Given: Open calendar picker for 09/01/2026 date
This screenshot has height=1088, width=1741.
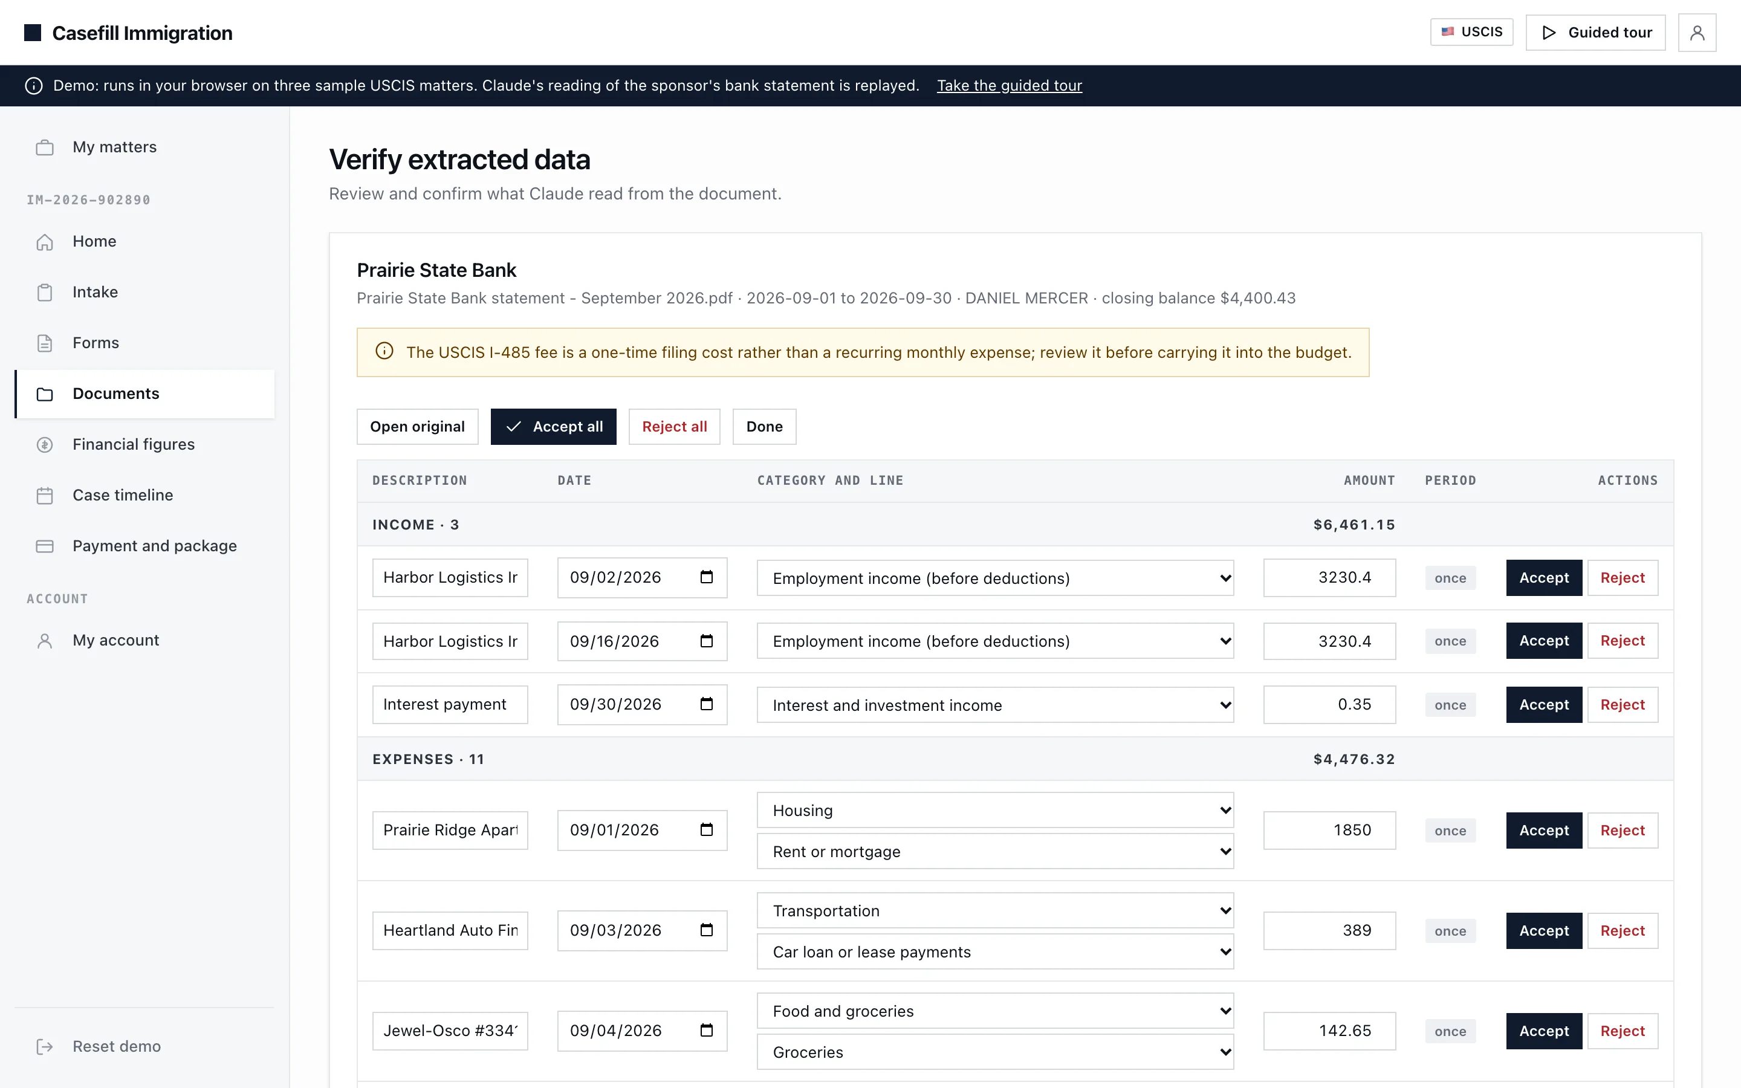Looking at the screenshot, I should click(707, 830).
